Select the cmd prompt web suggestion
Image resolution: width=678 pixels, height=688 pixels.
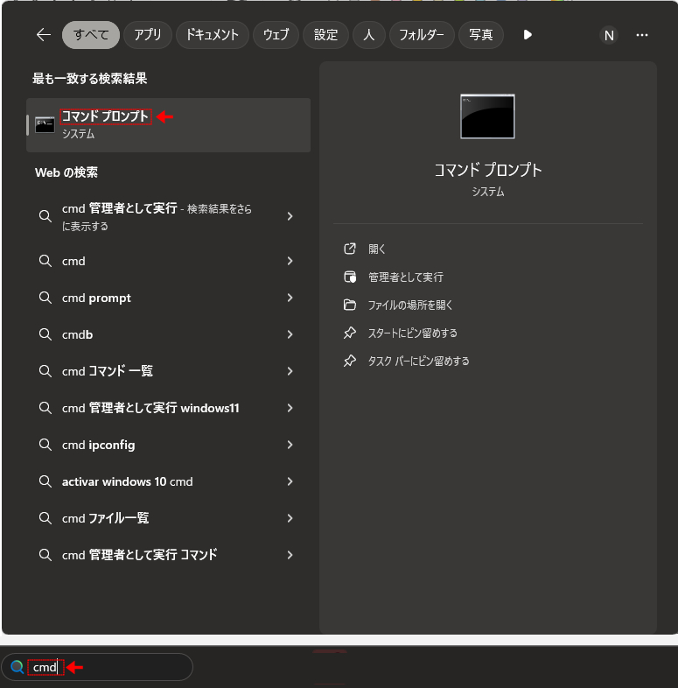(x=168, y=298)
